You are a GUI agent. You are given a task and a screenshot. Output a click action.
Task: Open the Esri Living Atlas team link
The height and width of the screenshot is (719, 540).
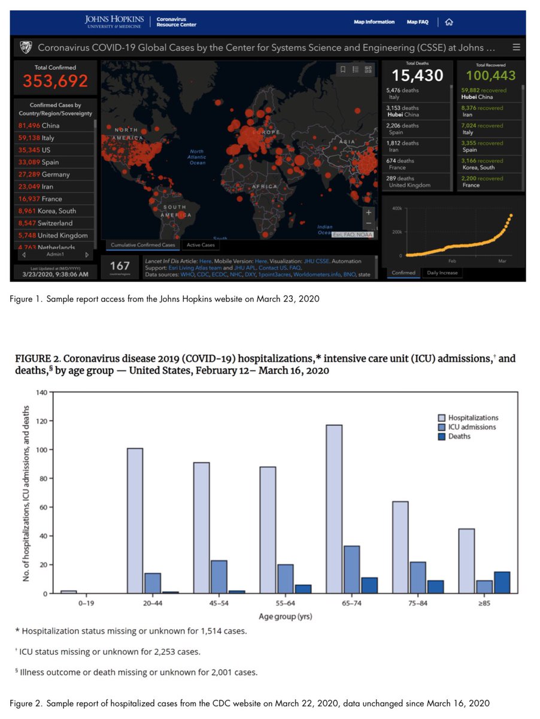[x=195, y=268]
